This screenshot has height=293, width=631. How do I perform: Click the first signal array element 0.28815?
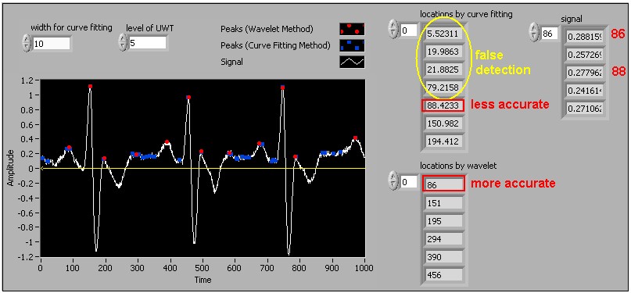point(584,37)
